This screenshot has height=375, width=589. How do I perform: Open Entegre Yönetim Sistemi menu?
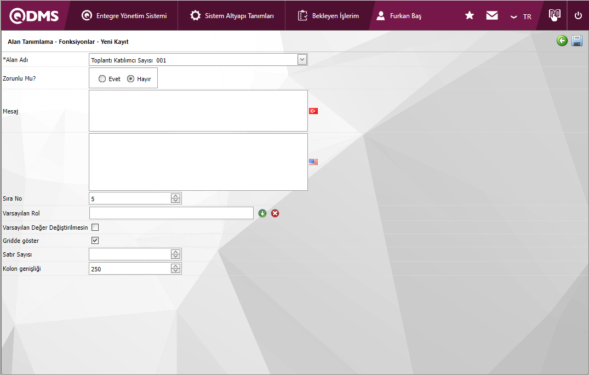[124, 16]
